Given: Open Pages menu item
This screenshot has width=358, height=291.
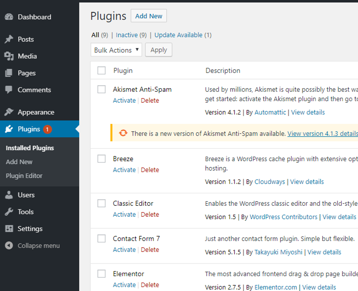Looking at the screenshot, I should pyautogui.click(x=27, y=73).
